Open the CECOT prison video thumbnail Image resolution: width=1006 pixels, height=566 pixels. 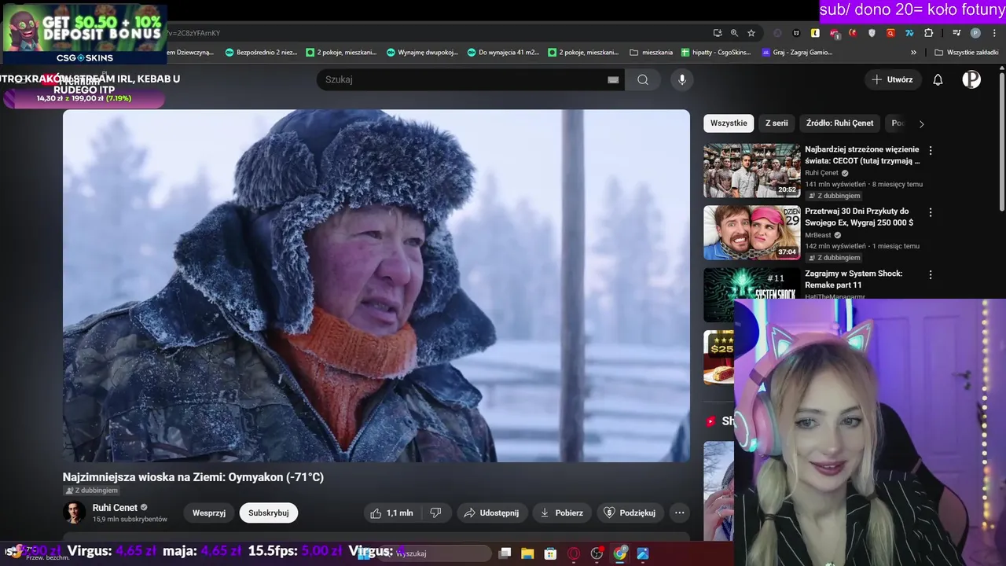tap(751, 171)
